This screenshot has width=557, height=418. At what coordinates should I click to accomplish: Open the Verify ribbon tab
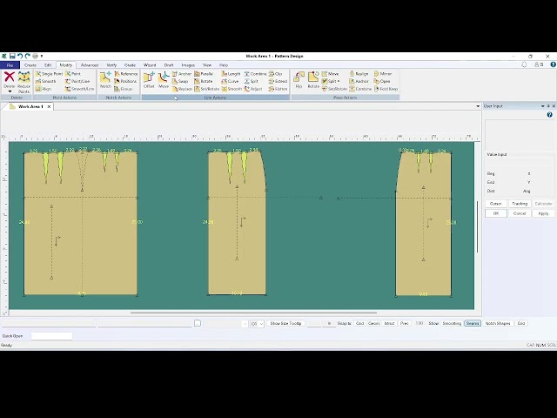tap(111, 65)
